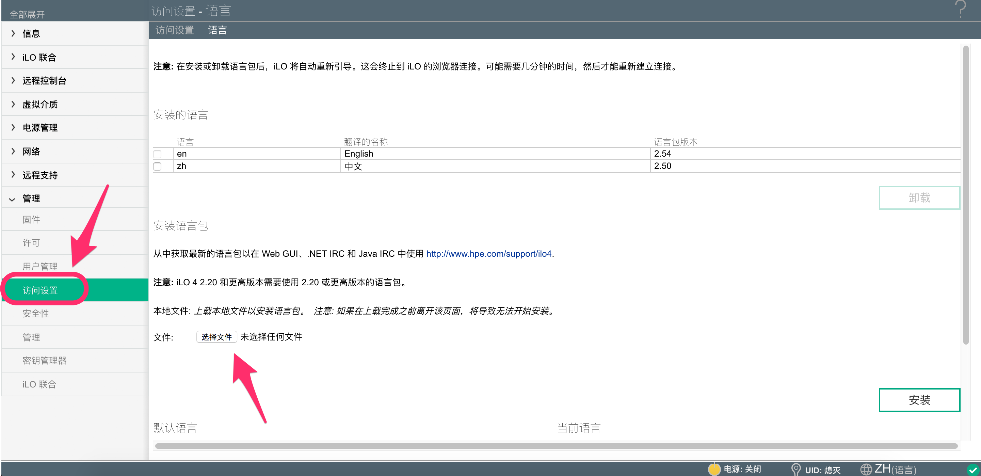Click the 未选择任何文件 text
The height and width of the screenshot is (476, 981).
click(x=271, y=337)
